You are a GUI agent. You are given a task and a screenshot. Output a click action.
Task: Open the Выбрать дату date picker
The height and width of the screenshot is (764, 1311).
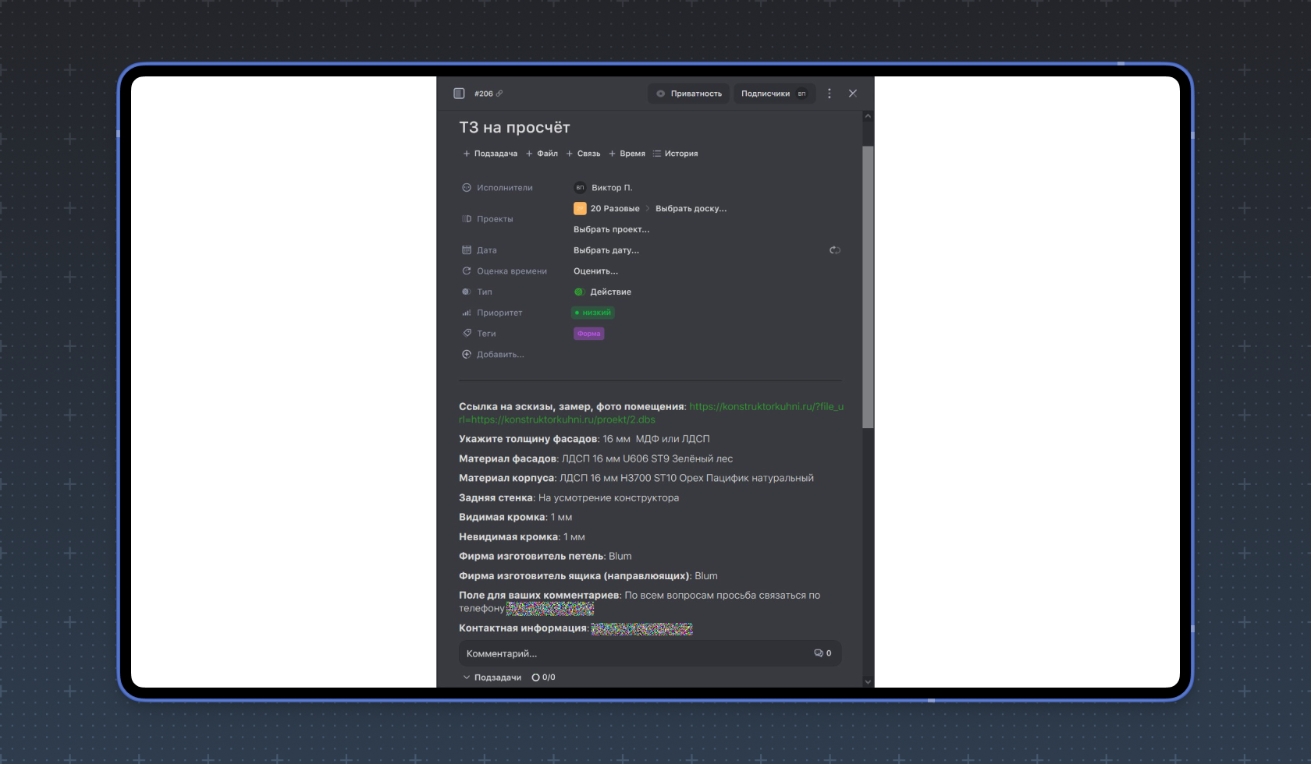[606, 250]
